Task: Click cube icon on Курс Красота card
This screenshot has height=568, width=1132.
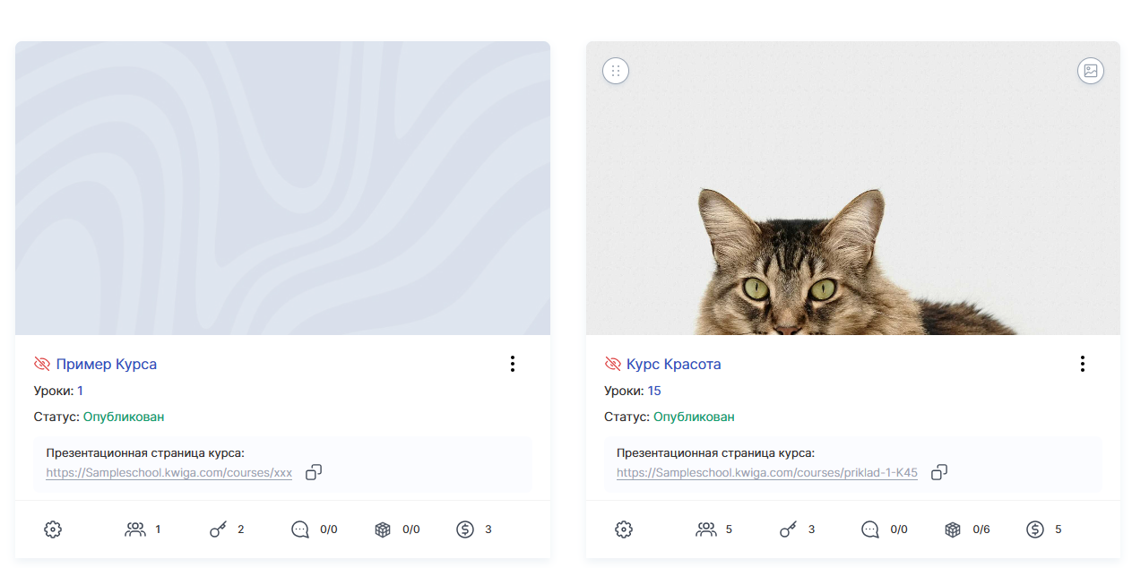Action: [953, 529]
